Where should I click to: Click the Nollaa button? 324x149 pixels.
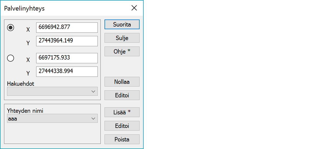122,82
